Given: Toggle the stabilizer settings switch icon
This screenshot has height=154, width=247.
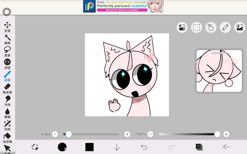Looking at the screenshot, I should (182, 27).
